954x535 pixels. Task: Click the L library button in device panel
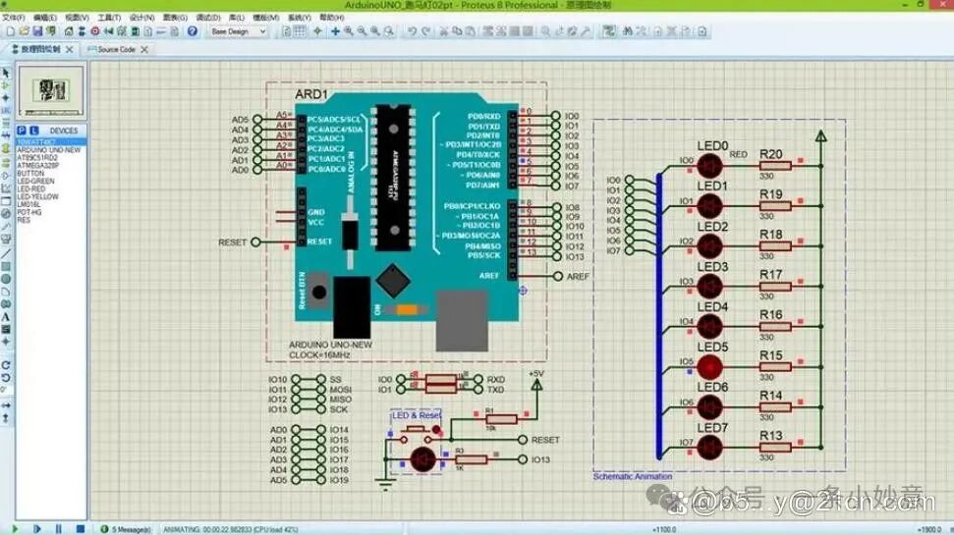click(33, 131)
